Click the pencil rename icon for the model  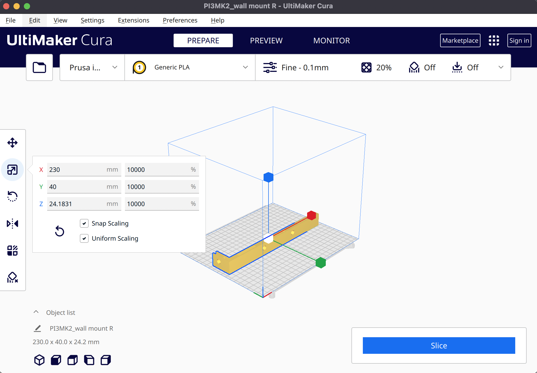tap(38, 328)
